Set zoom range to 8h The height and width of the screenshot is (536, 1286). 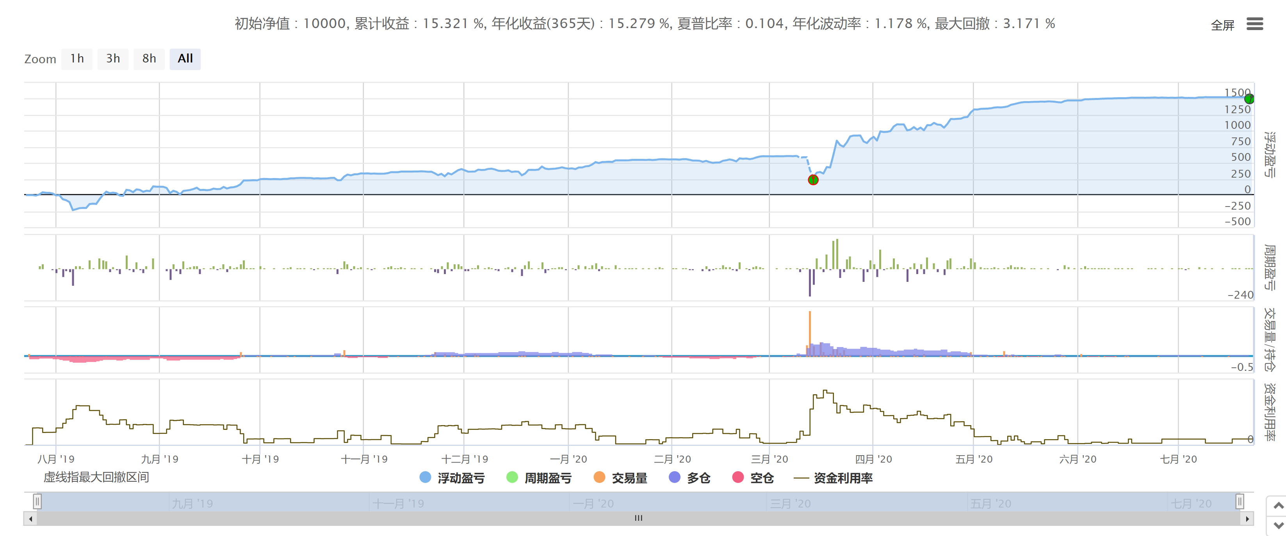tap(149, 59)
